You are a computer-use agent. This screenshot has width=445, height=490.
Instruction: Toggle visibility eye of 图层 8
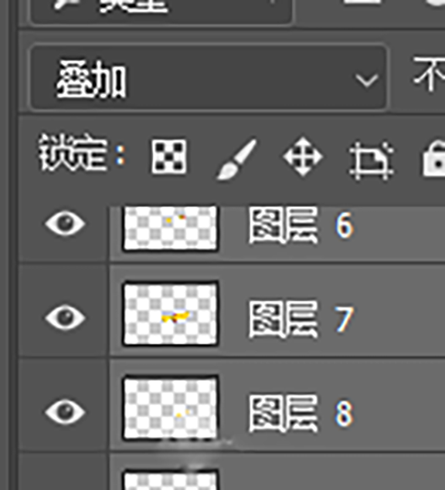tap(65, 412)
